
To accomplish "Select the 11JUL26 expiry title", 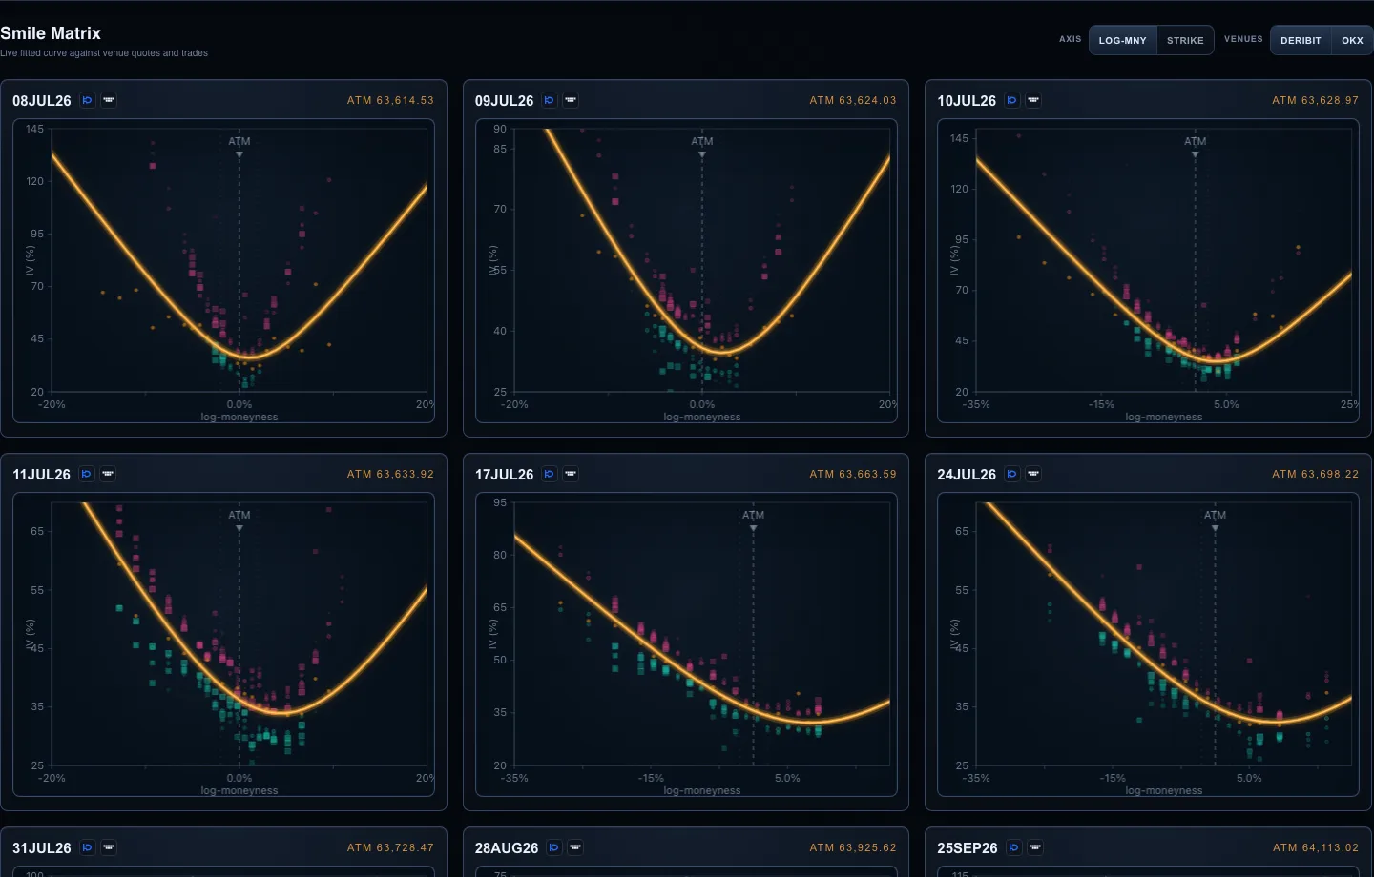I will [x=41, y=474].
